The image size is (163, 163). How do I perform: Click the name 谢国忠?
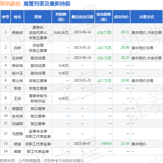(17, 109)
